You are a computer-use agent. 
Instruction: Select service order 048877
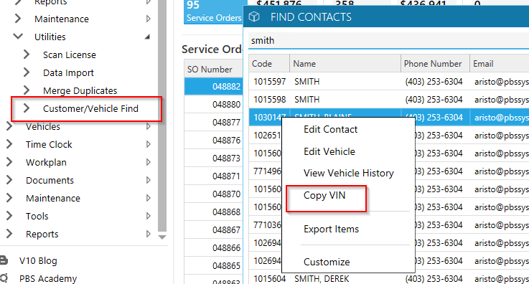214,123
